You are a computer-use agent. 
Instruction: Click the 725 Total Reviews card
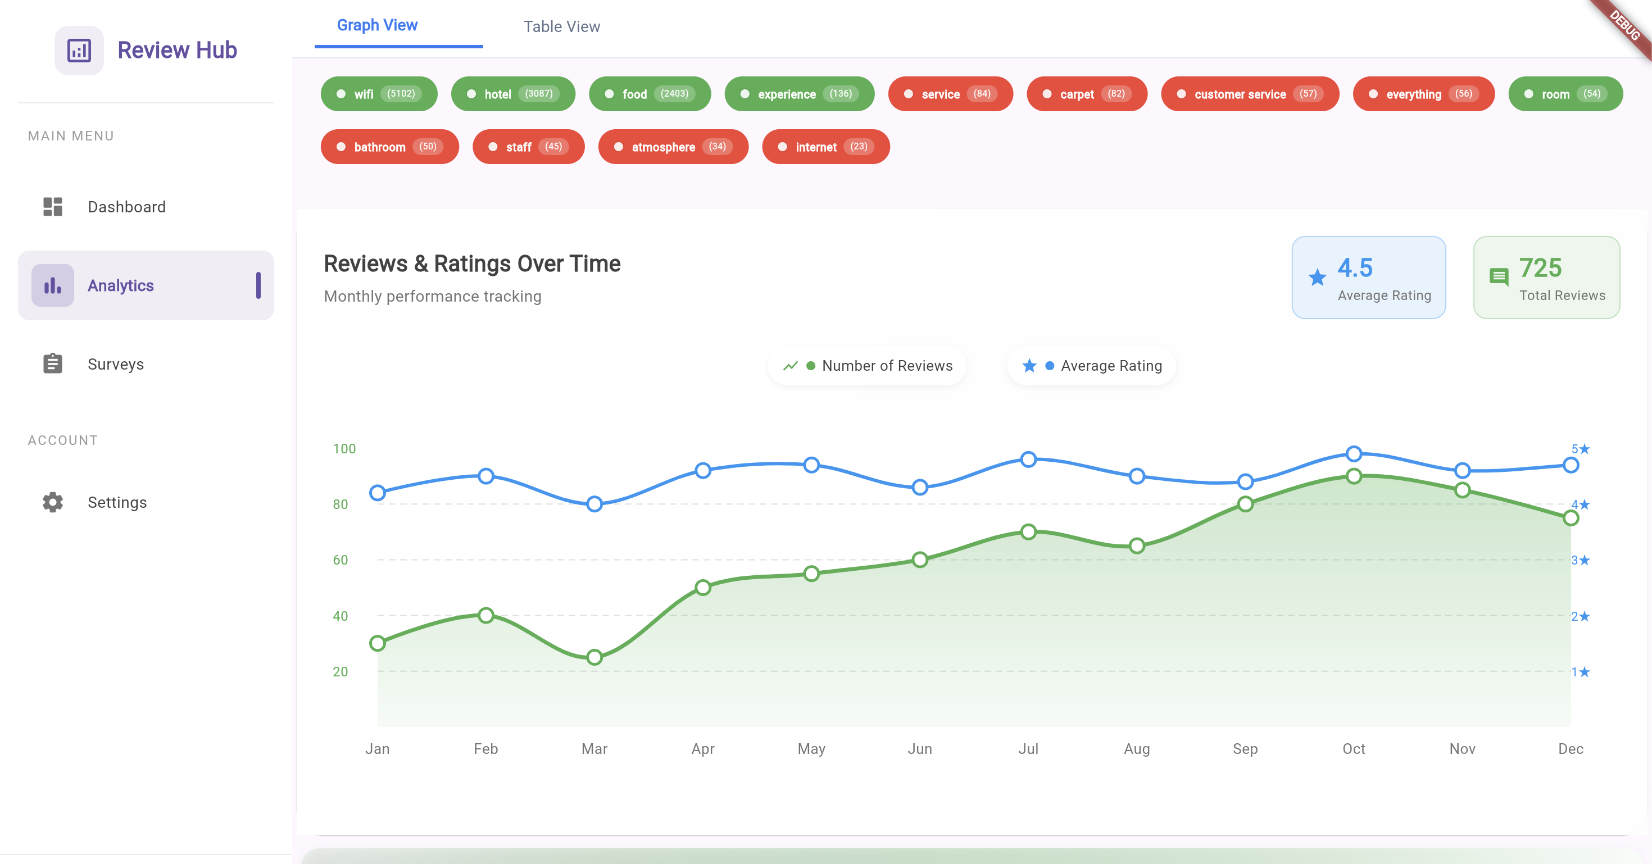pos(1546,277)
